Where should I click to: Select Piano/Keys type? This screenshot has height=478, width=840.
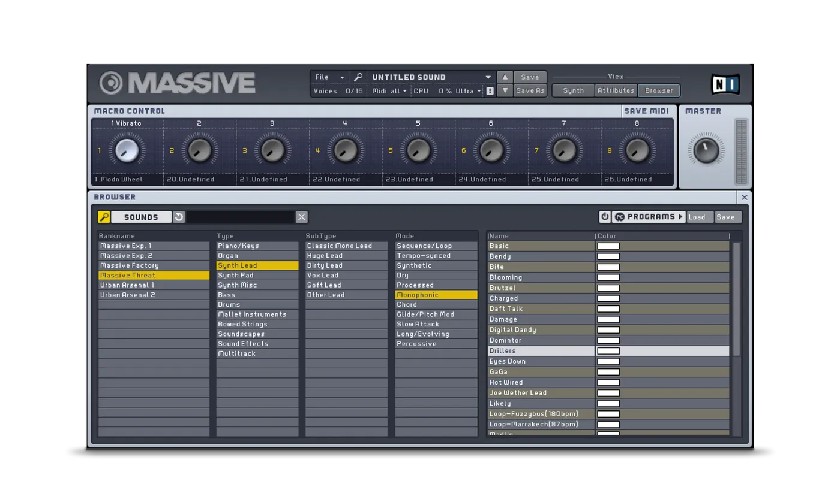tap(257, 246)
